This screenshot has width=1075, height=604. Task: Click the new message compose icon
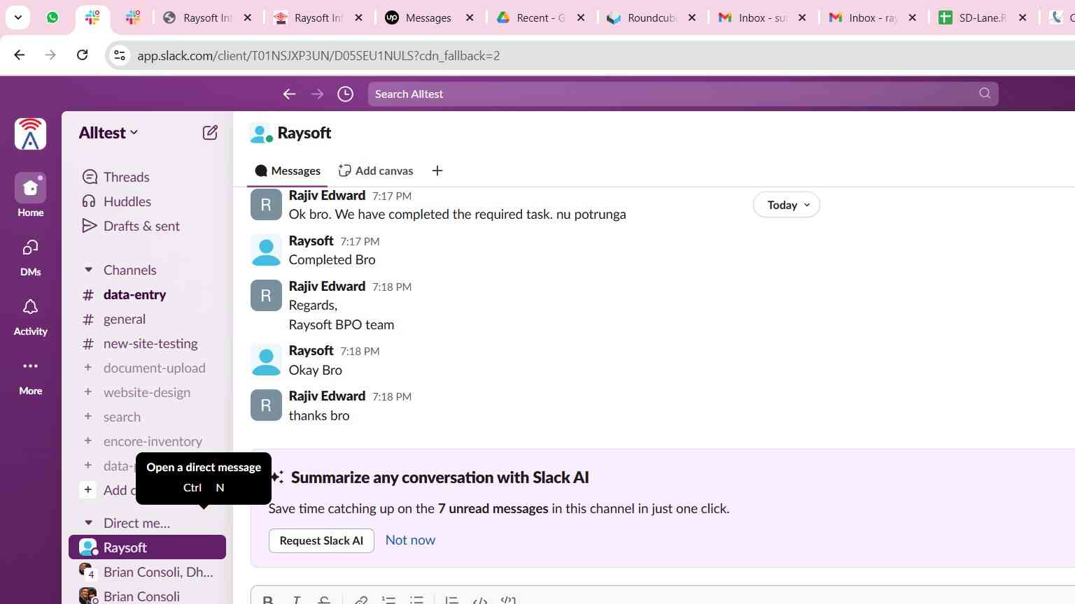click(x=210, y=133)
